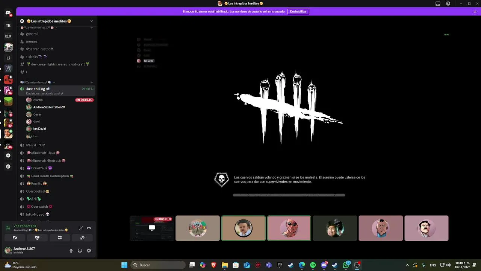Open user settings gear

coord(89,251)
